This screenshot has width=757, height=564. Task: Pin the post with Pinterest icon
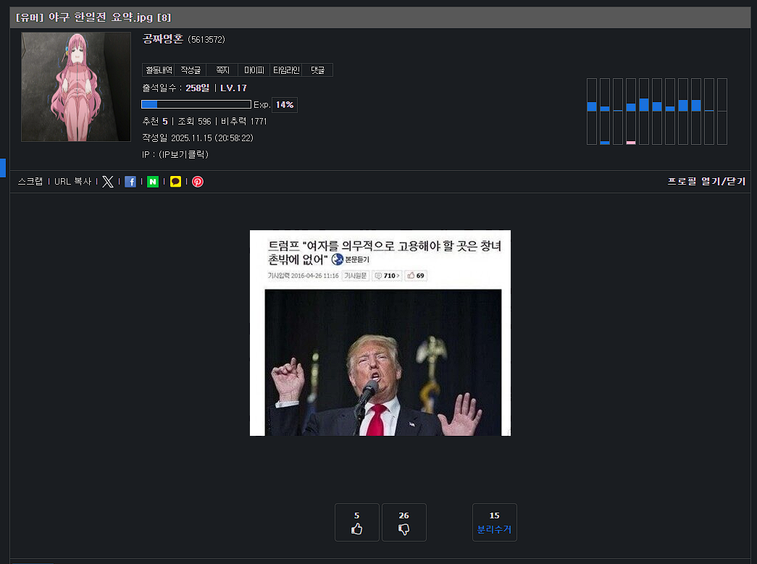pos(198,182)
